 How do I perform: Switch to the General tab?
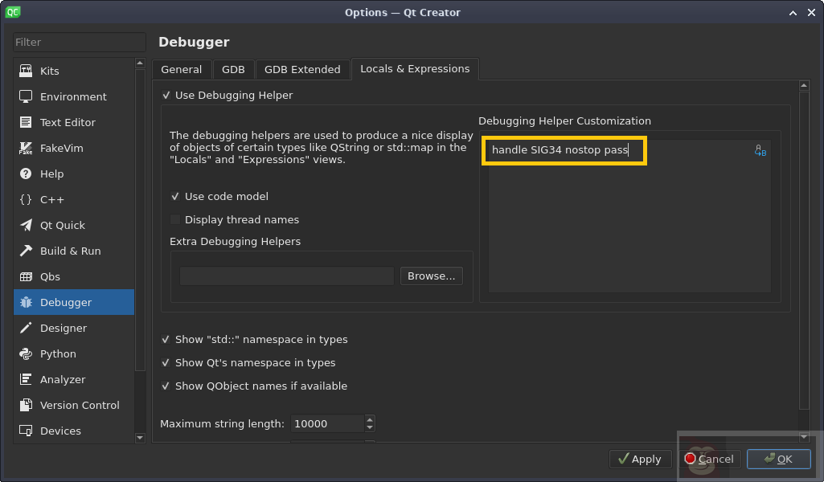[181, 69]
